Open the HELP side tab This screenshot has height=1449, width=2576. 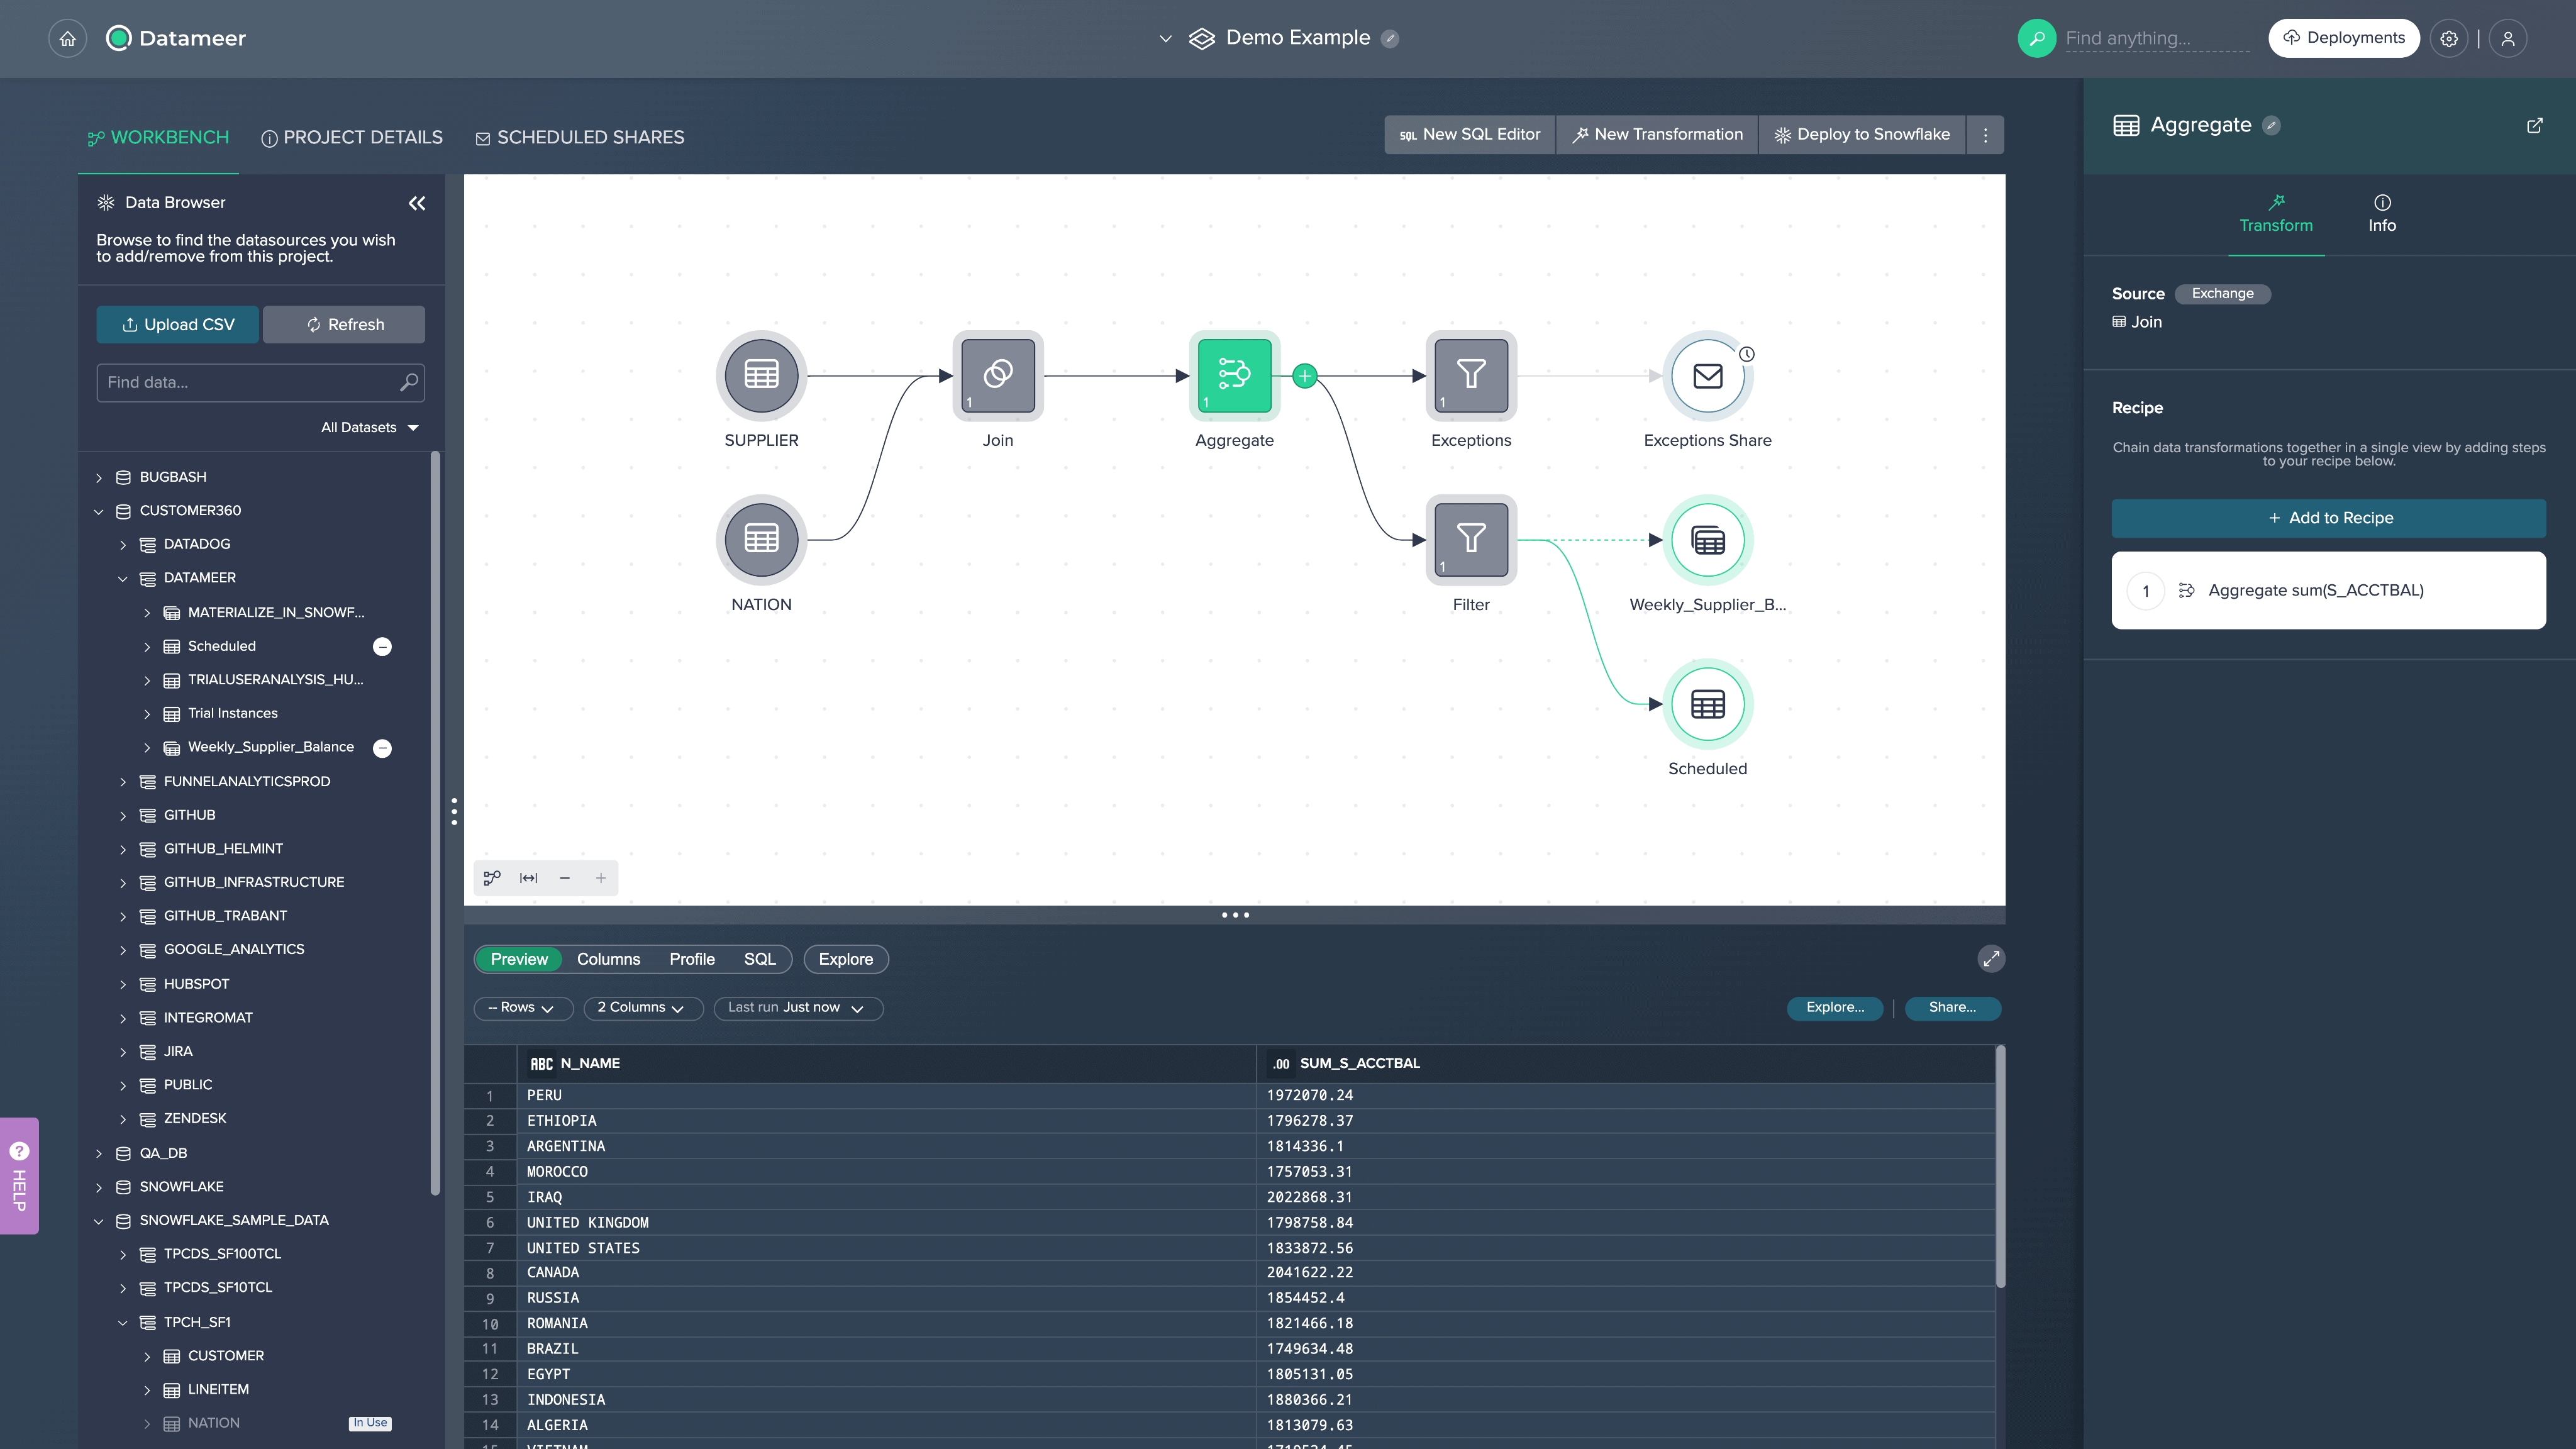click(x=19, y=1176)
